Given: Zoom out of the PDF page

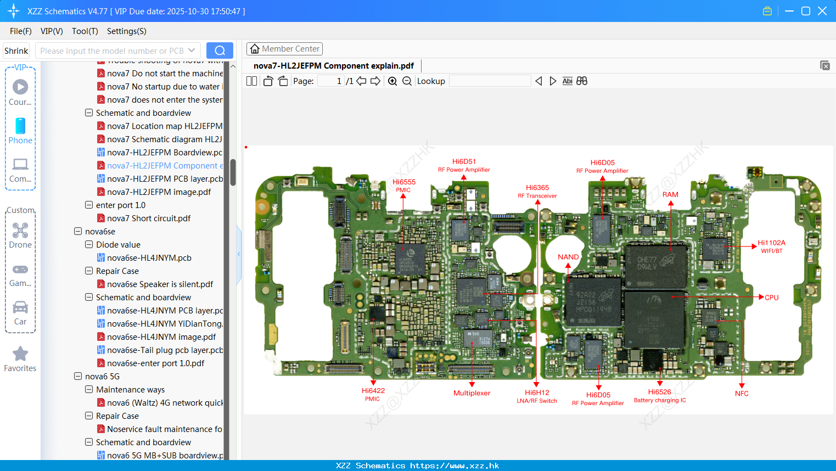Looking at the screenshot, I should (x=406, y=81).
